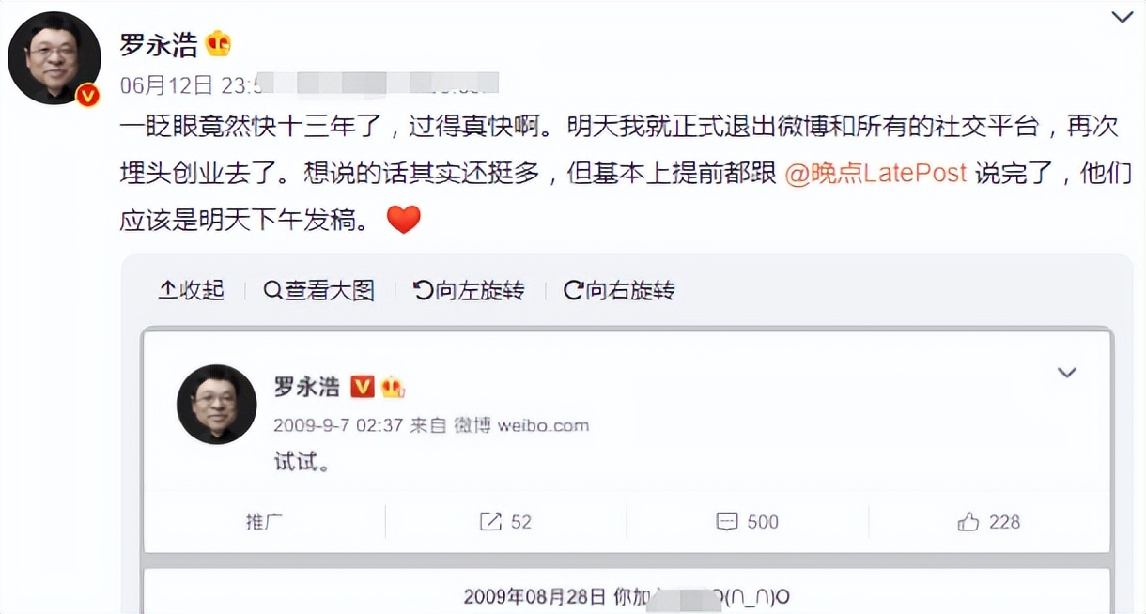1146x614 pixels.
Task: Click the crown membership badge beside top 罗永浩
Action: [218, 43]
